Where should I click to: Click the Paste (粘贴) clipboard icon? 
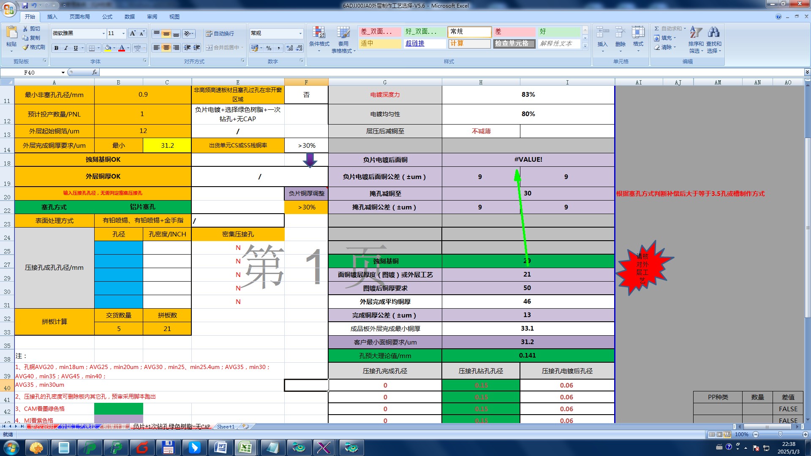(11, 33)
